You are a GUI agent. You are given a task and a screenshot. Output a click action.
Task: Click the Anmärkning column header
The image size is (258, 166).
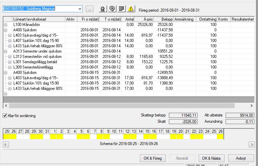[x=185, y=19]
